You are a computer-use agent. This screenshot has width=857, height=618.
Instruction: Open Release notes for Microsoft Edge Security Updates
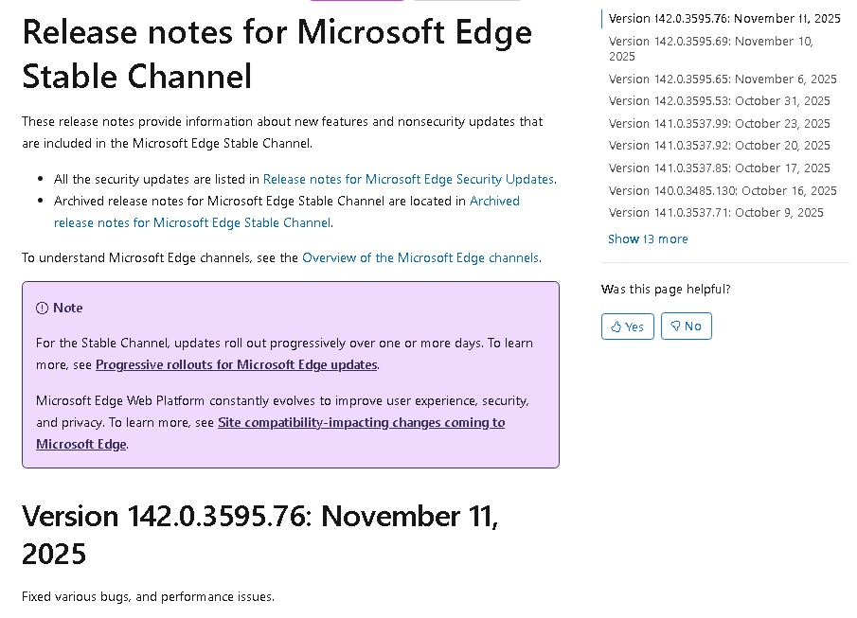(408, 179)
